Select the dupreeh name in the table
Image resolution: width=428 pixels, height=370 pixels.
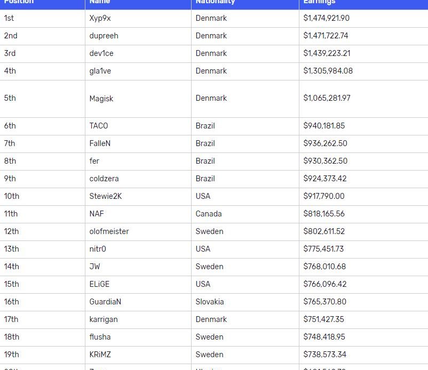(104, 36)
